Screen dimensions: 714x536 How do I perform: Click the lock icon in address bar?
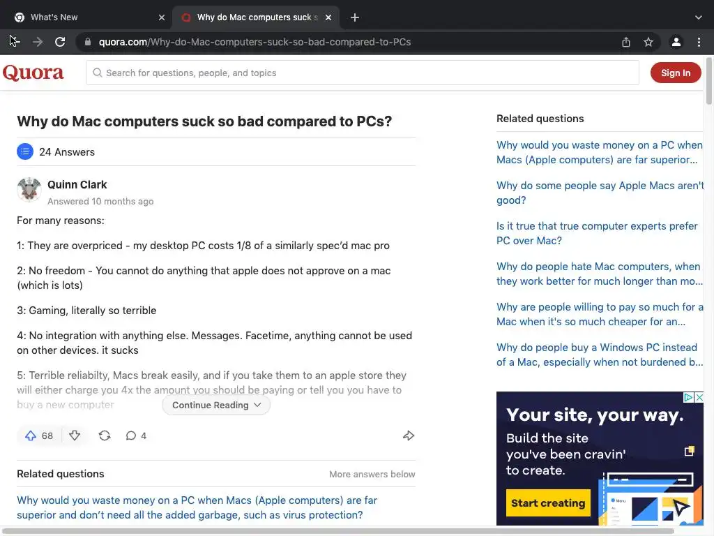click(x=88, y=42)
